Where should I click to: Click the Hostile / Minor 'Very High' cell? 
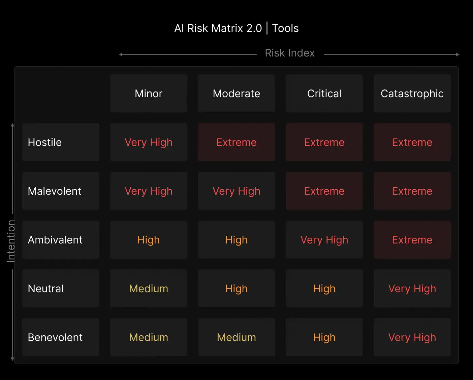pos(149,142)
